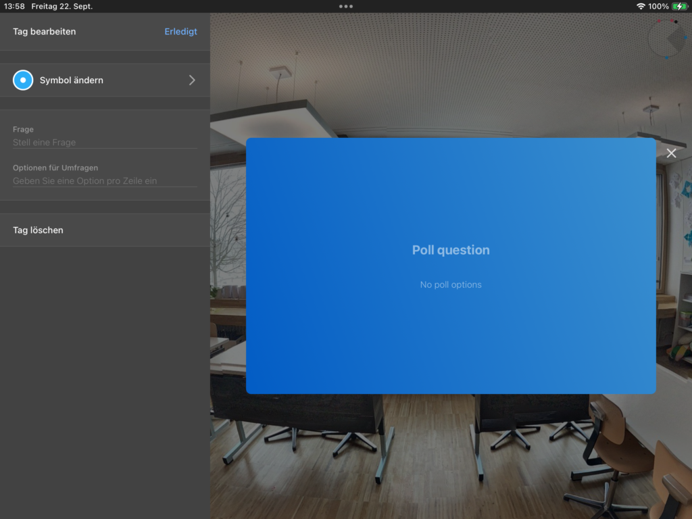The height and width of the screenshot is (519, 692).
Task: Tap the battery charging icon
Action: coord(679,6)
